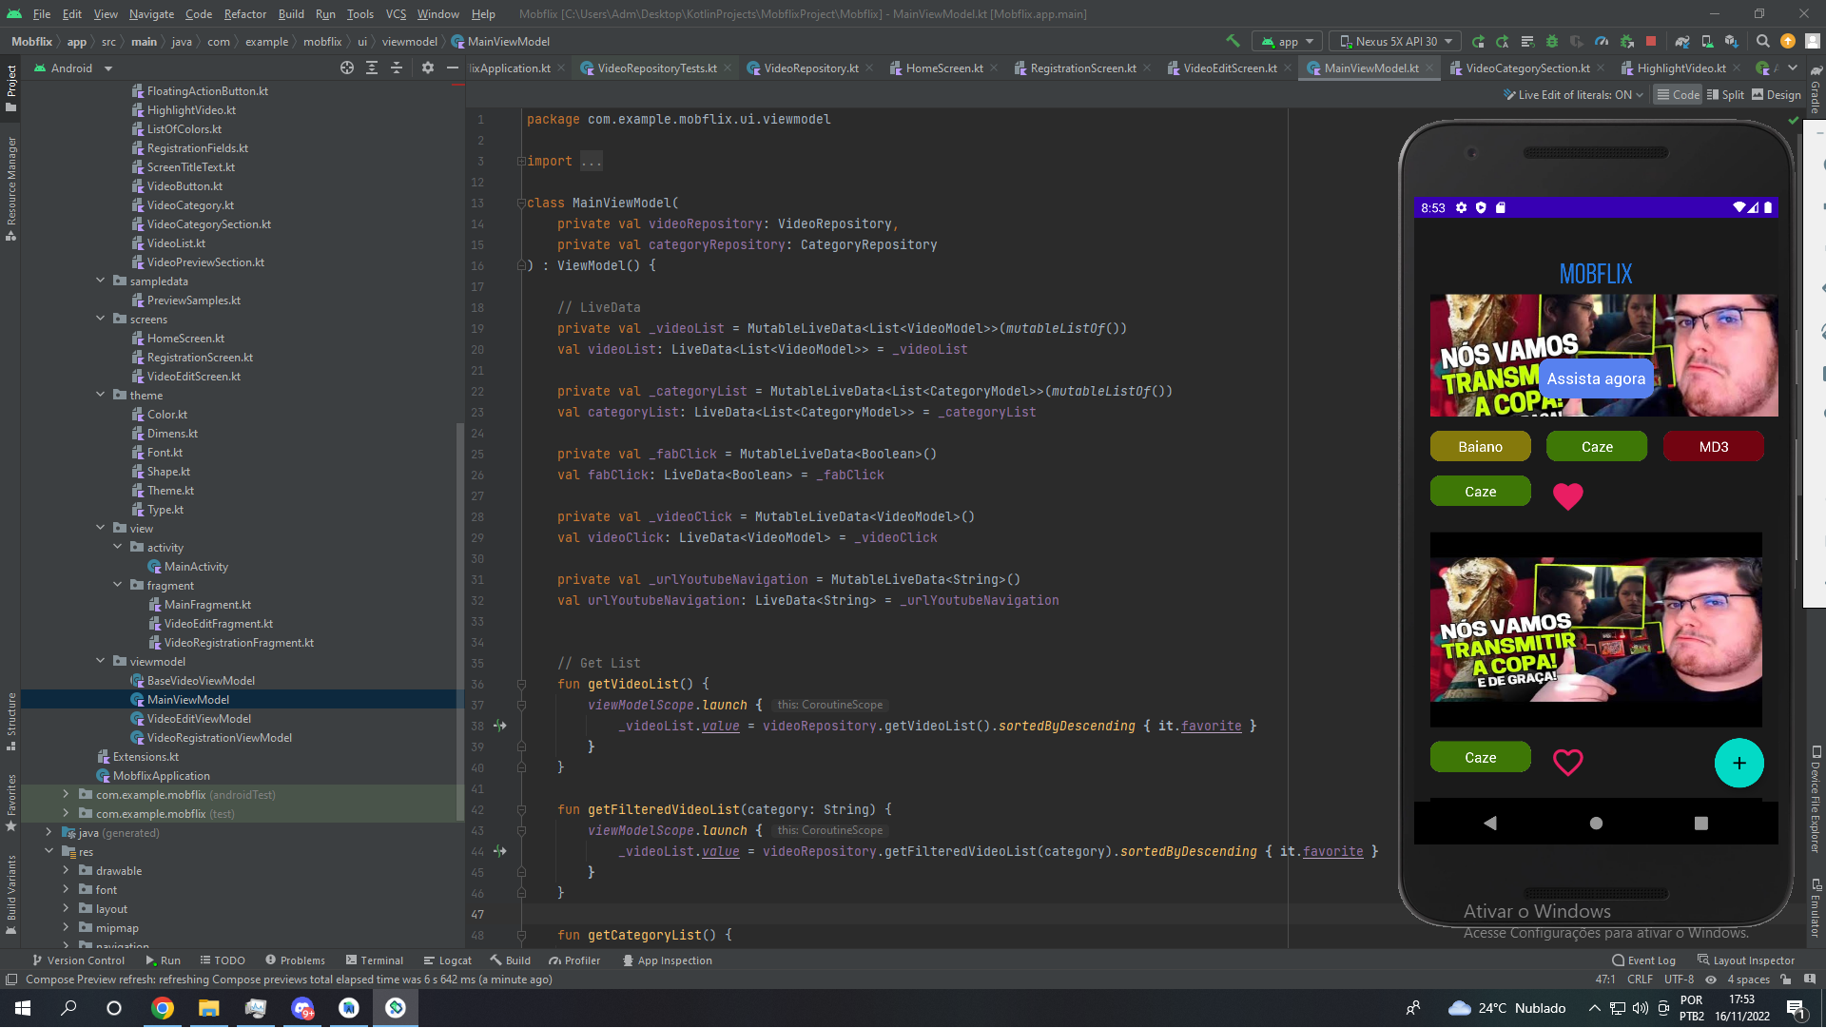Toggle outlined heart favorite under second video
This screenshot has height=1028, width=1826.
1567,763
